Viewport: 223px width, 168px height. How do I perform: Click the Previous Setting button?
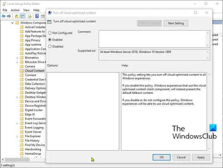coord(149,23)
